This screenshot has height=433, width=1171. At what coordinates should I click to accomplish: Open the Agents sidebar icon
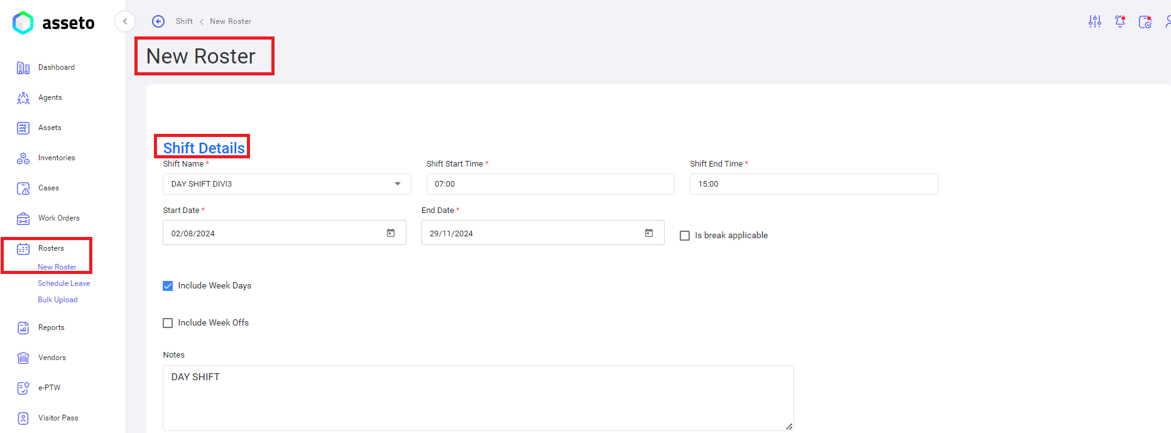(23, 98)
